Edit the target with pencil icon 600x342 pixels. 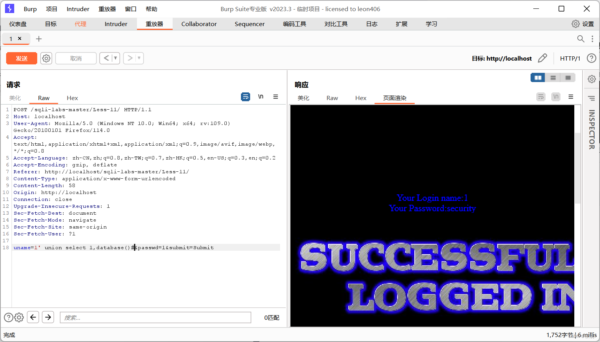click(542, 58)
